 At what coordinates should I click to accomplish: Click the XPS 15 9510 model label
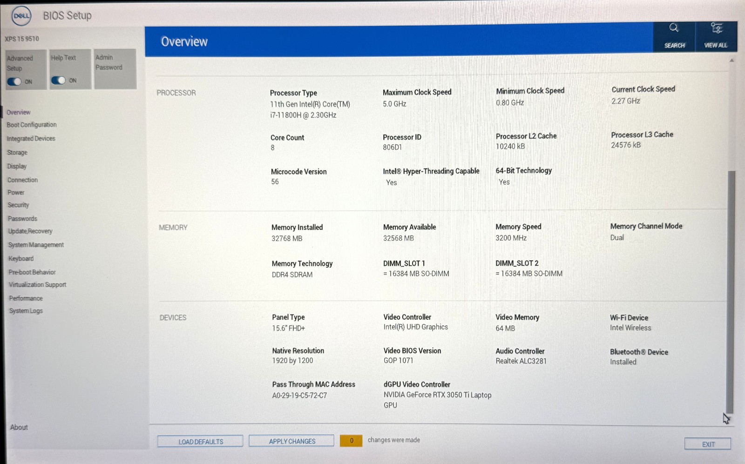[22, 39]
